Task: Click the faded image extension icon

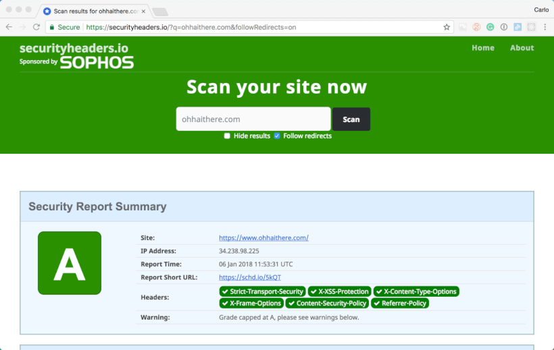Action: [463, 27]
